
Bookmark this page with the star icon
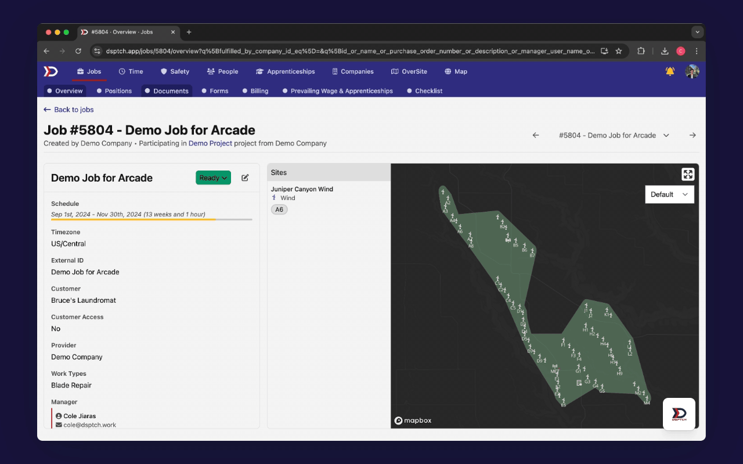tap(619, 51)
